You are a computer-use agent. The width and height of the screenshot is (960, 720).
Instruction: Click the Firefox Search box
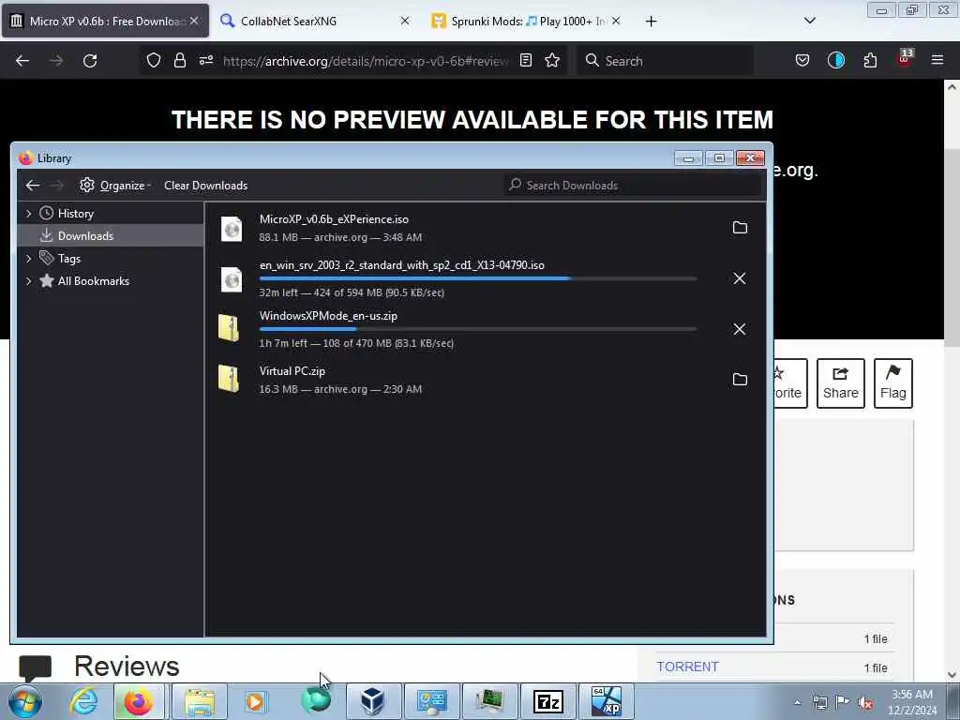pos(665,61)
